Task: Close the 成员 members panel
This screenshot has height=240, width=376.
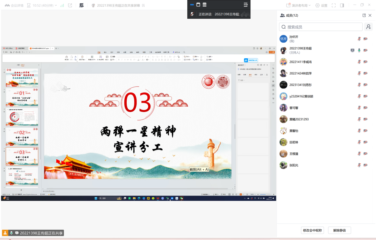Action: (x=370, y=15)
